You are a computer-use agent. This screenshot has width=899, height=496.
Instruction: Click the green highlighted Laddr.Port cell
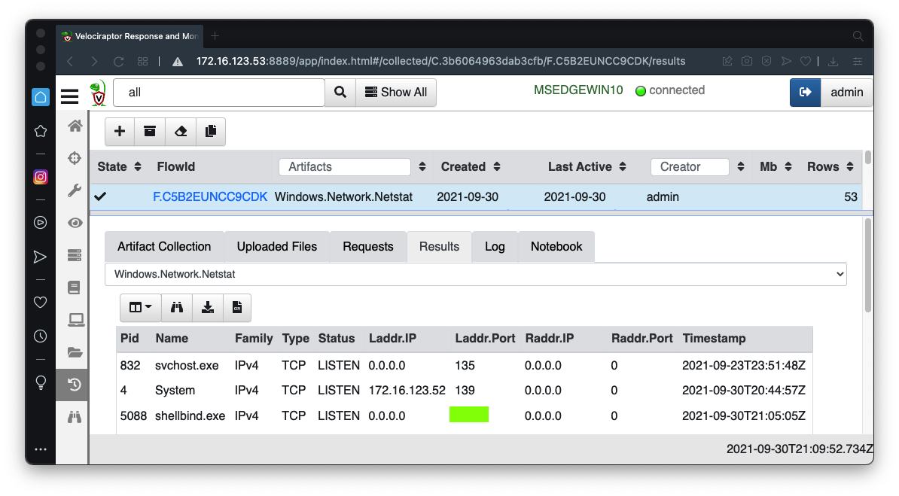[x=469, y=415]
